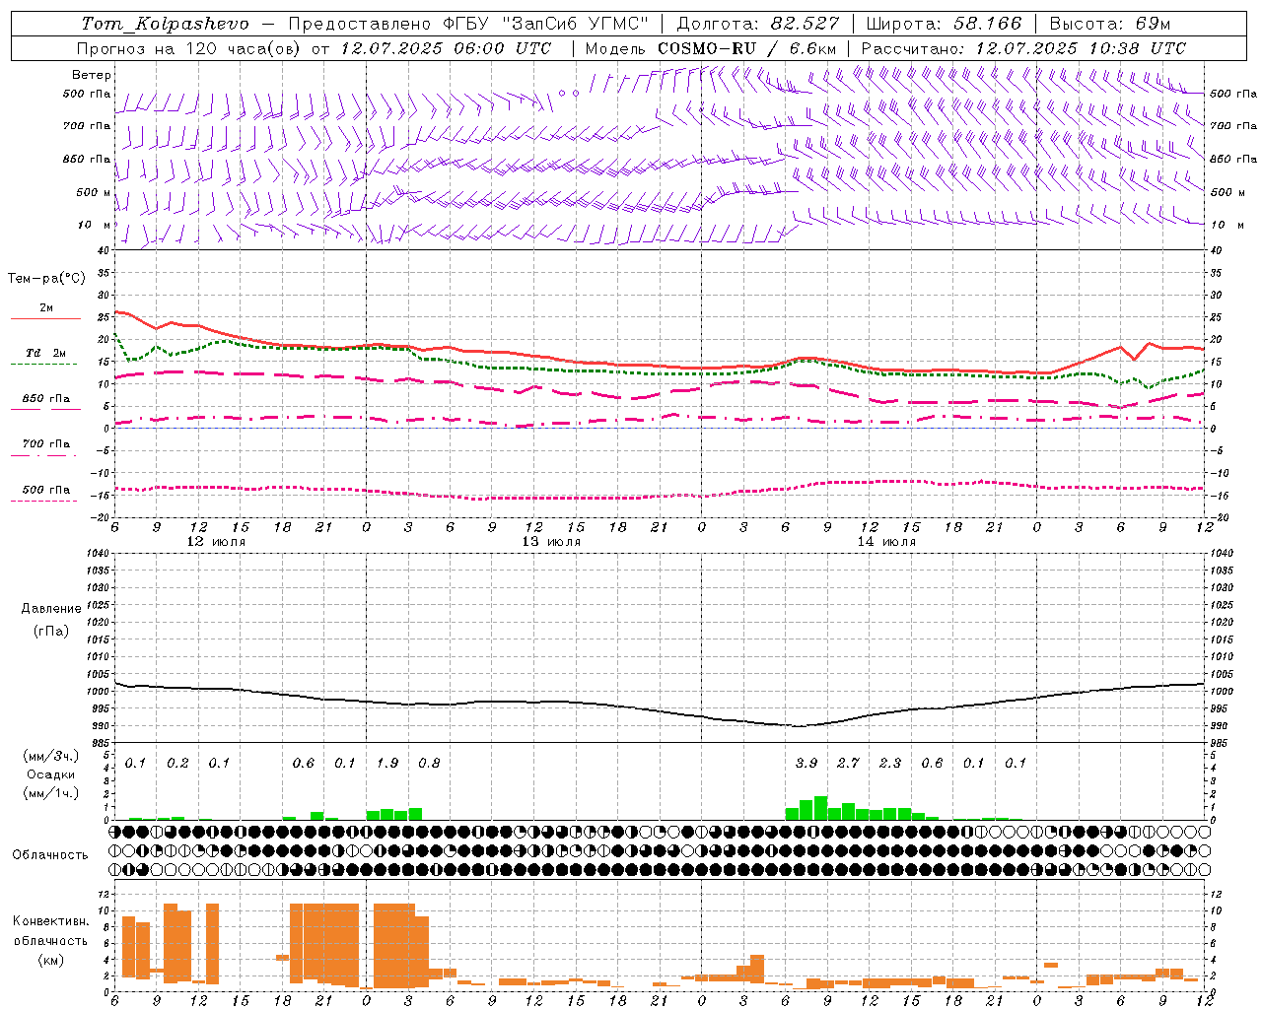Click the precipitation value 3.9
The image size is (1262, 1009).
click(806, 763)
